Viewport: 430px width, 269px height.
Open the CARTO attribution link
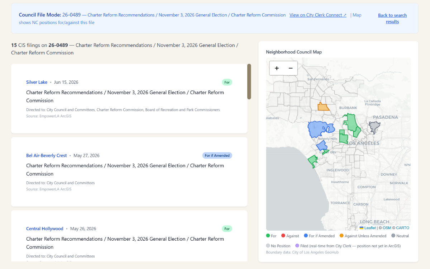click(402, 228)
